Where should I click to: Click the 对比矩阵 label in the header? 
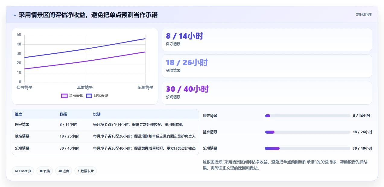(x=363, y=14)
